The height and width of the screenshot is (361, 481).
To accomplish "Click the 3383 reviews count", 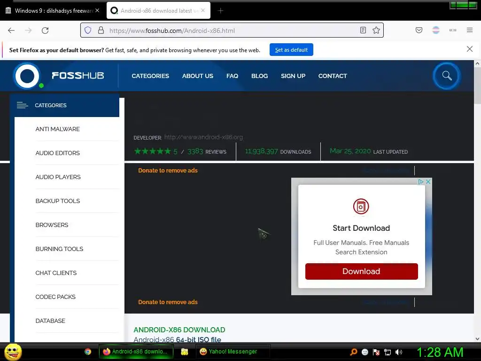I will (x=195, y=151).
